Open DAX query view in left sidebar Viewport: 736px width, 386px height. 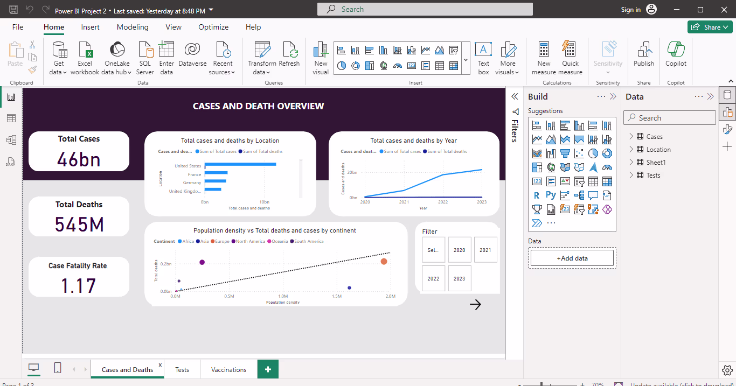(x=11, y=162)
